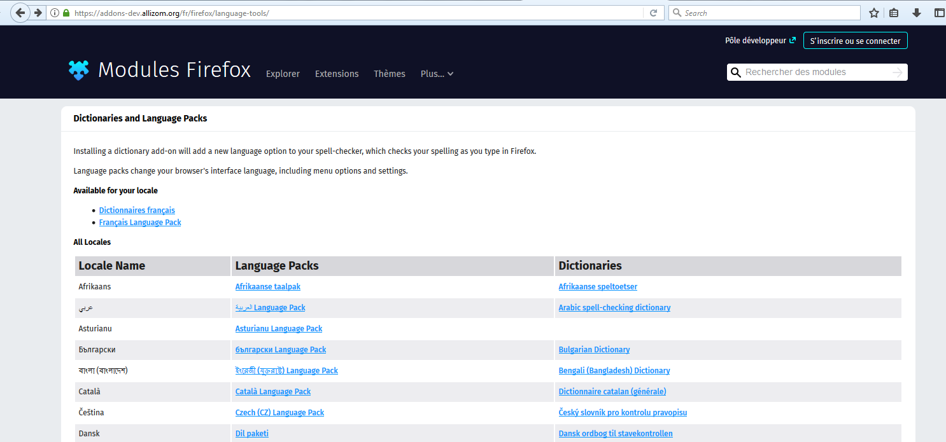Open български Language Pack link
The width and height of the screenshot is (946, 442).
(x=281, y=349)
